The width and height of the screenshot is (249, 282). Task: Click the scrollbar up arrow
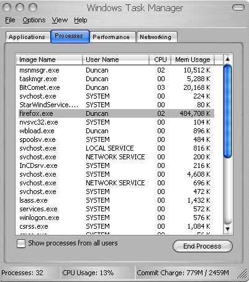[x=228, y=59]
